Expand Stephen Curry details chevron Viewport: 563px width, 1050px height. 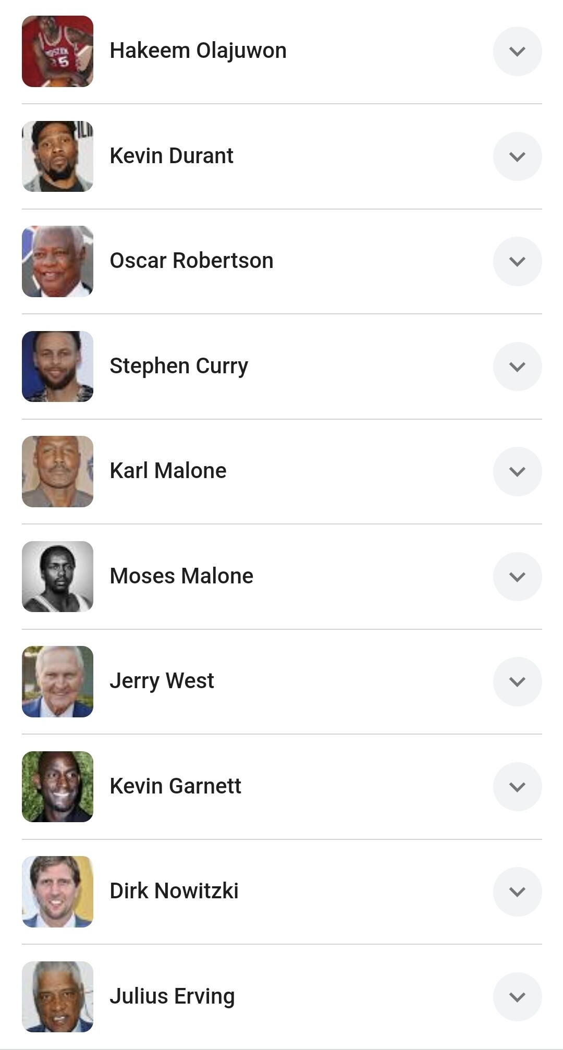[x=517, y=367]
